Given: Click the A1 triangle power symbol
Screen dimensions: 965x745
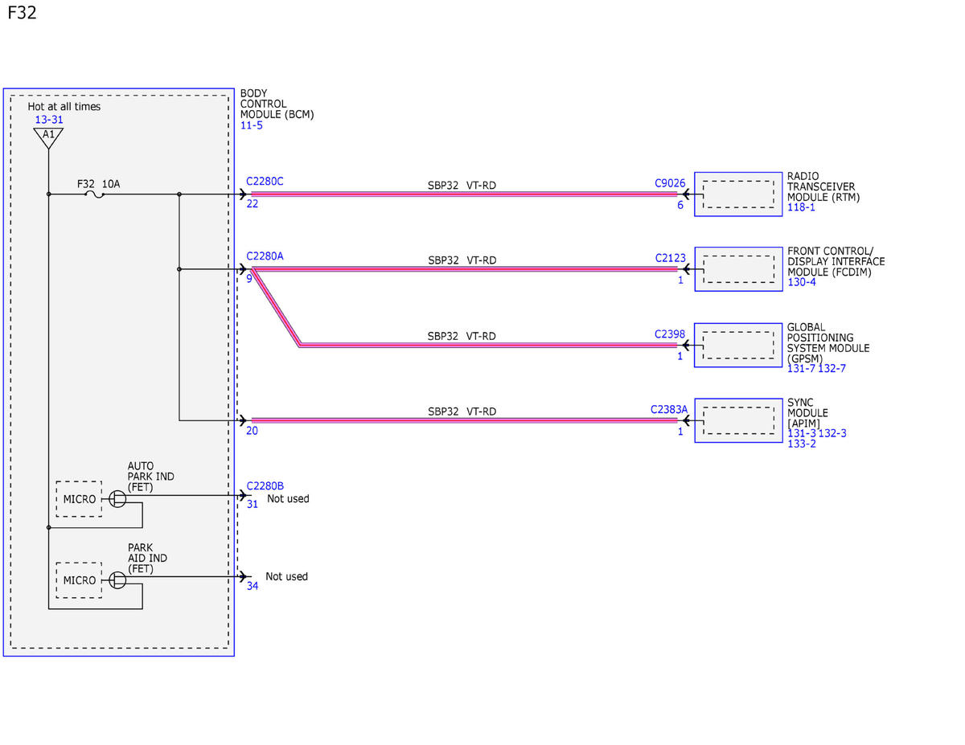Looking at the screenshot, I should 48,137.
